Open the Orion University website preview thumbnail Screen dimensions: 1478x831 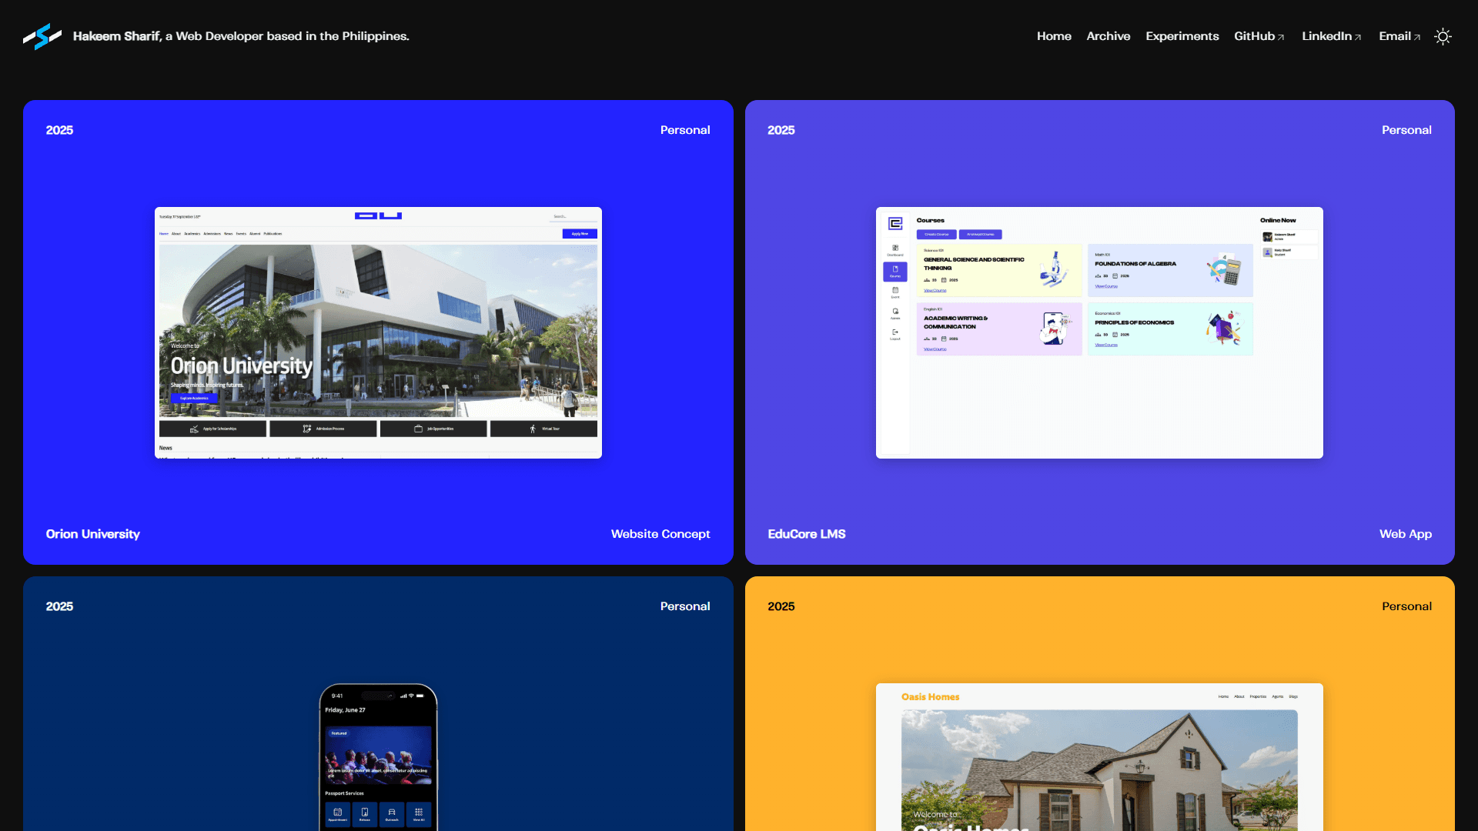click(x=378, y=332)
